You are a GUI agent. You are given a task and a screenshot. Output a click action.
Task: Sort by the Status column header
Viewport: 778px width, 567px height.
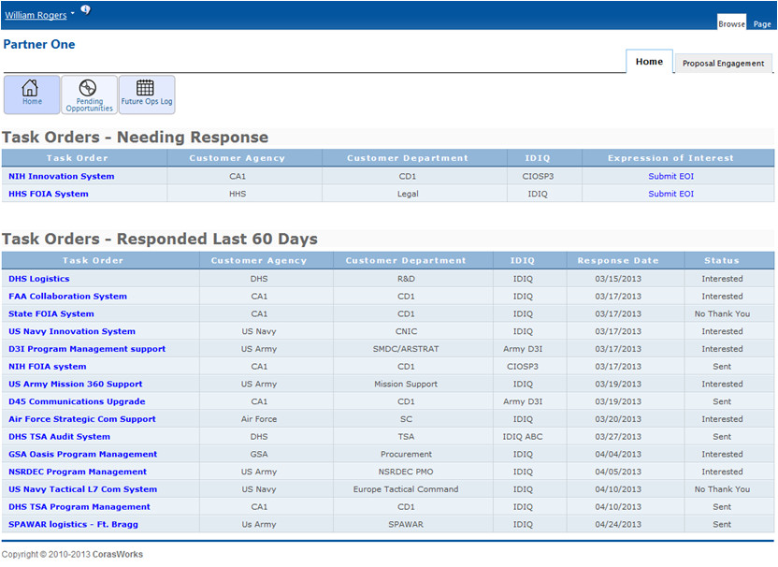click(x=721, y=260)
